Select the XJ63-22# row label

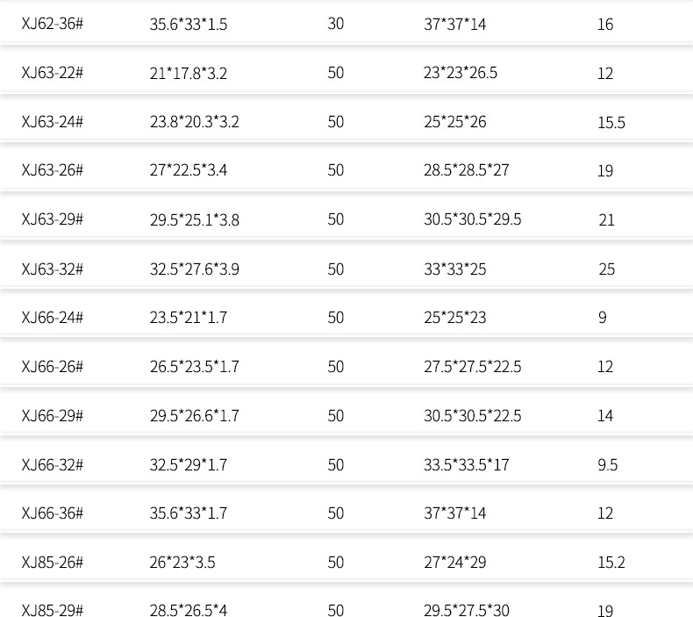(x=53, y=74)
